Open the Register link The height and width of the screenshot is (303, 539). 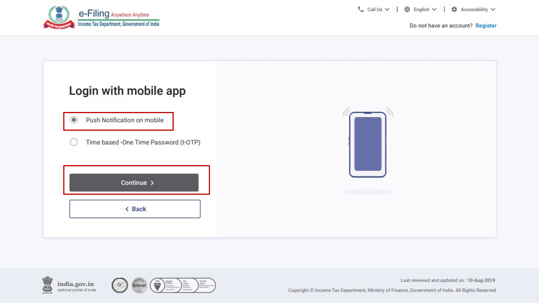coord(486,25)
